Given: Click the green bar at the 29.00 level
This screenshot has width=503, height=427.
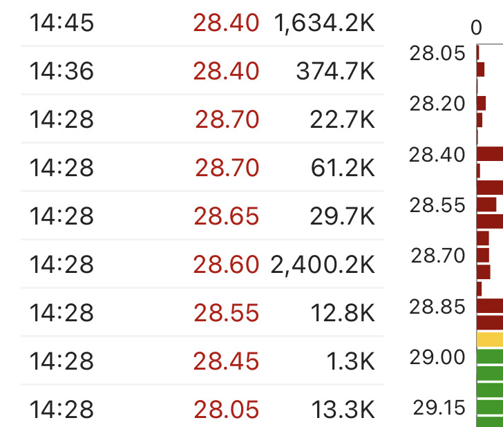Looking at the screenshot, I should click(489, 357).
